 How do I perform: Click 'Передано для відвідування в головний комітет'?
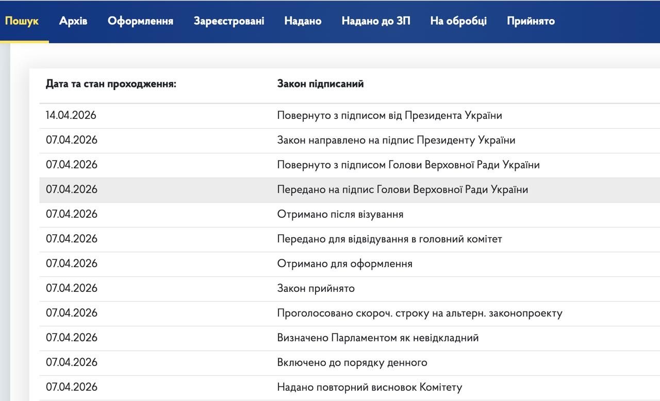pos(389,239)
